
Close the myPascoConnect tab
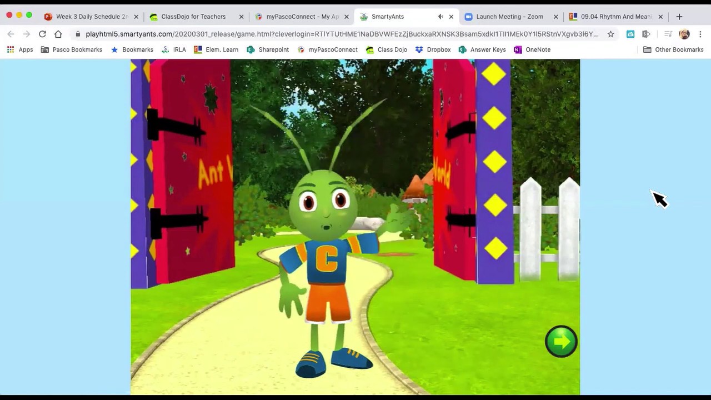tap(347, 17)
